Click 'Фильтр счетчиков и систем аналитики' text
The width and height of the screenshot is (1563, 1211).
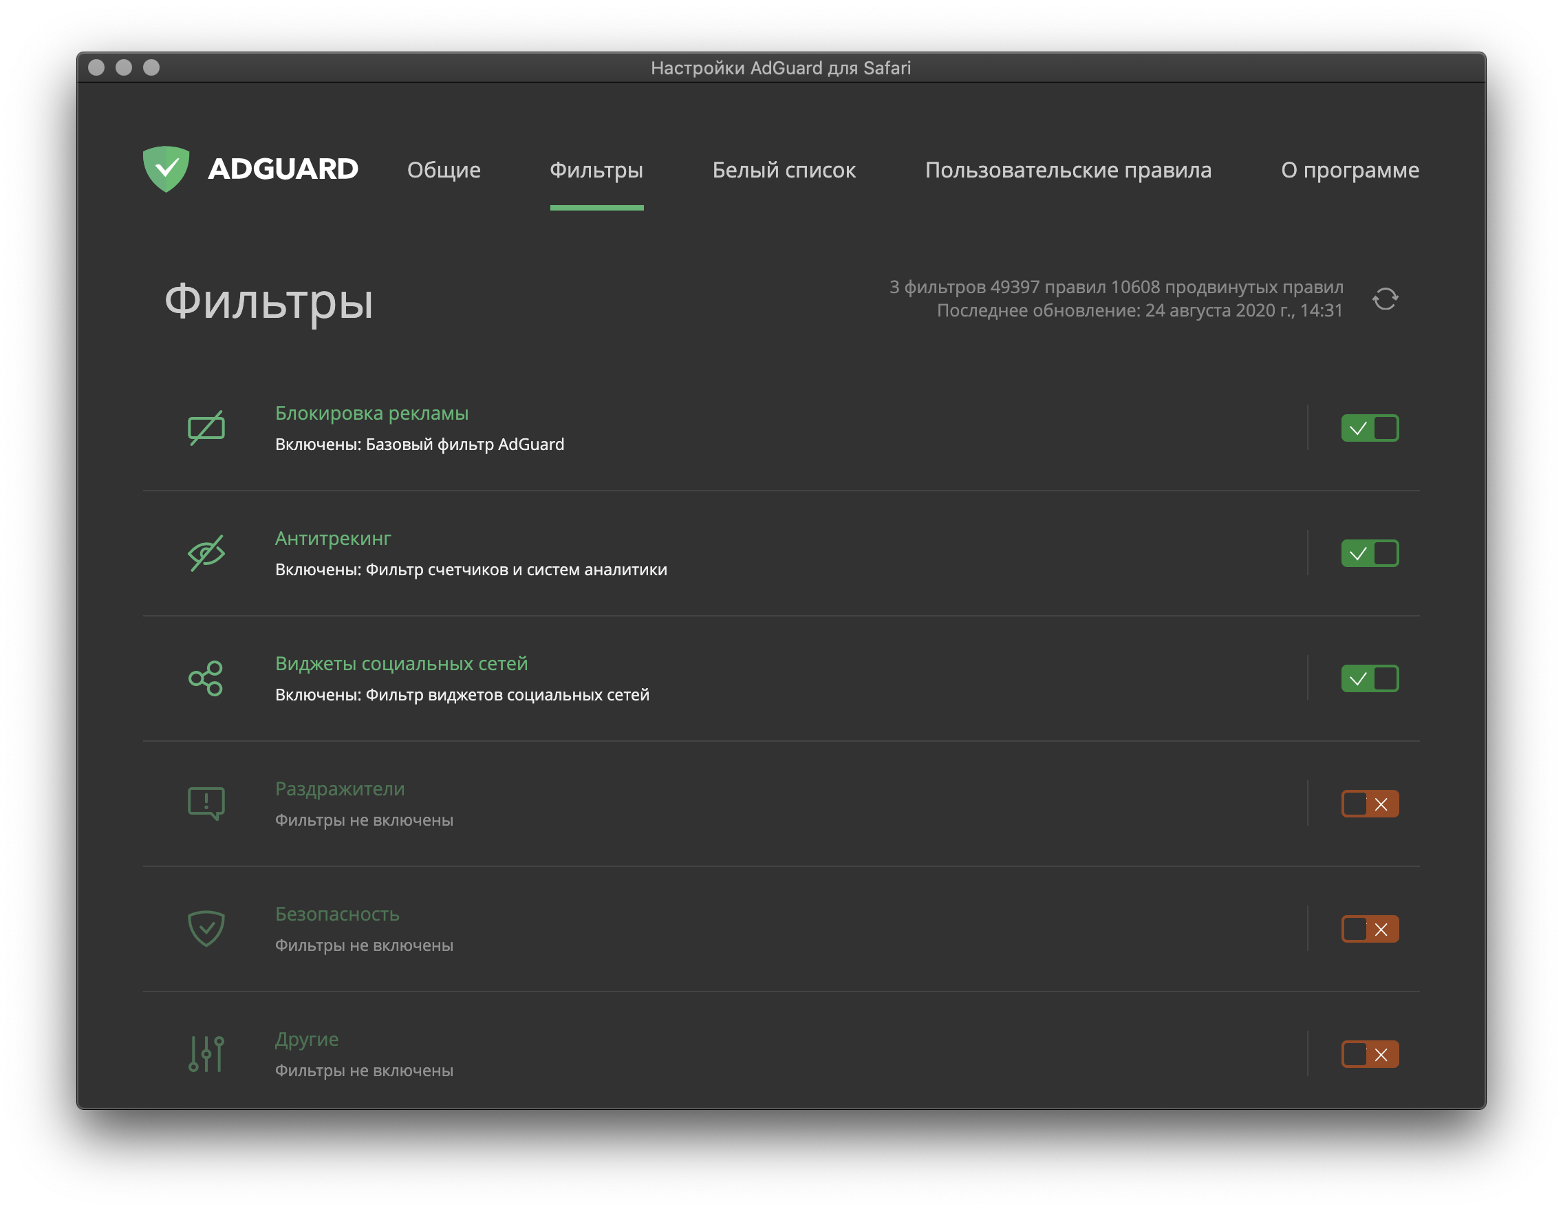click(x=516, y=570)
